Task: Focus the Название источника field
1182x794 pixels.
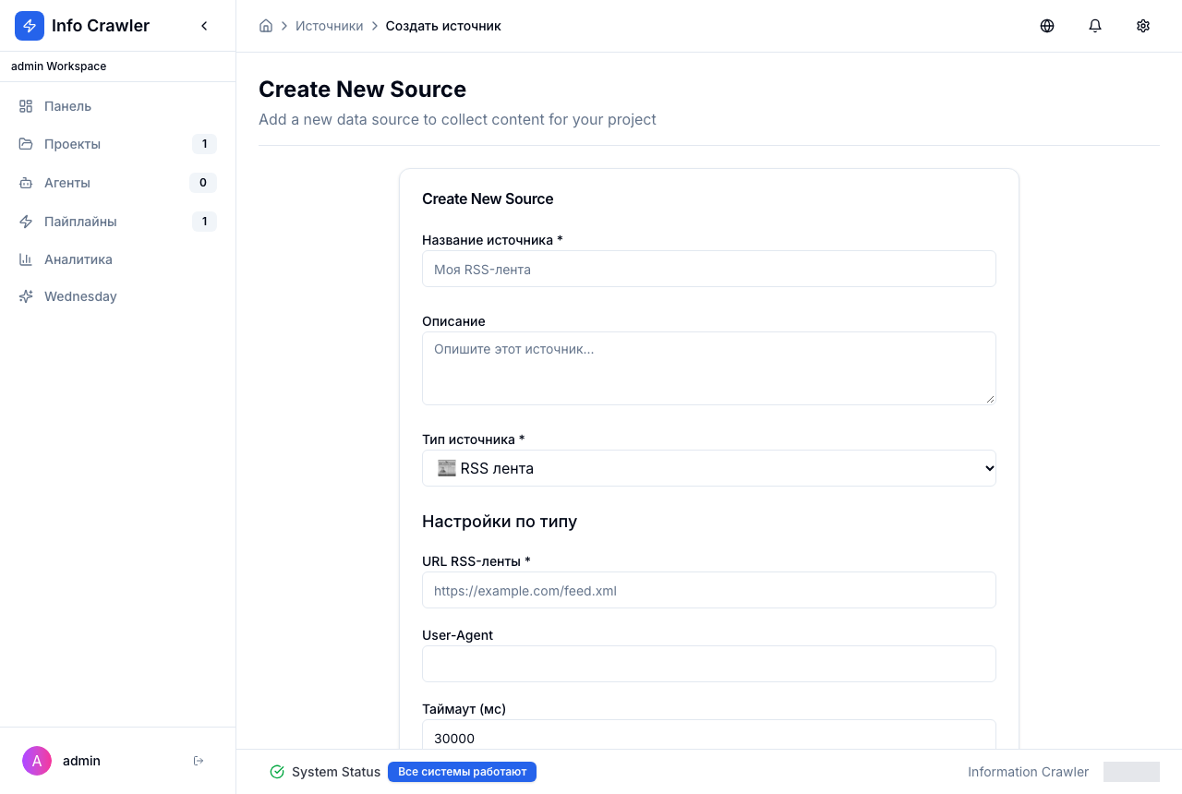Action: (709, 269)
